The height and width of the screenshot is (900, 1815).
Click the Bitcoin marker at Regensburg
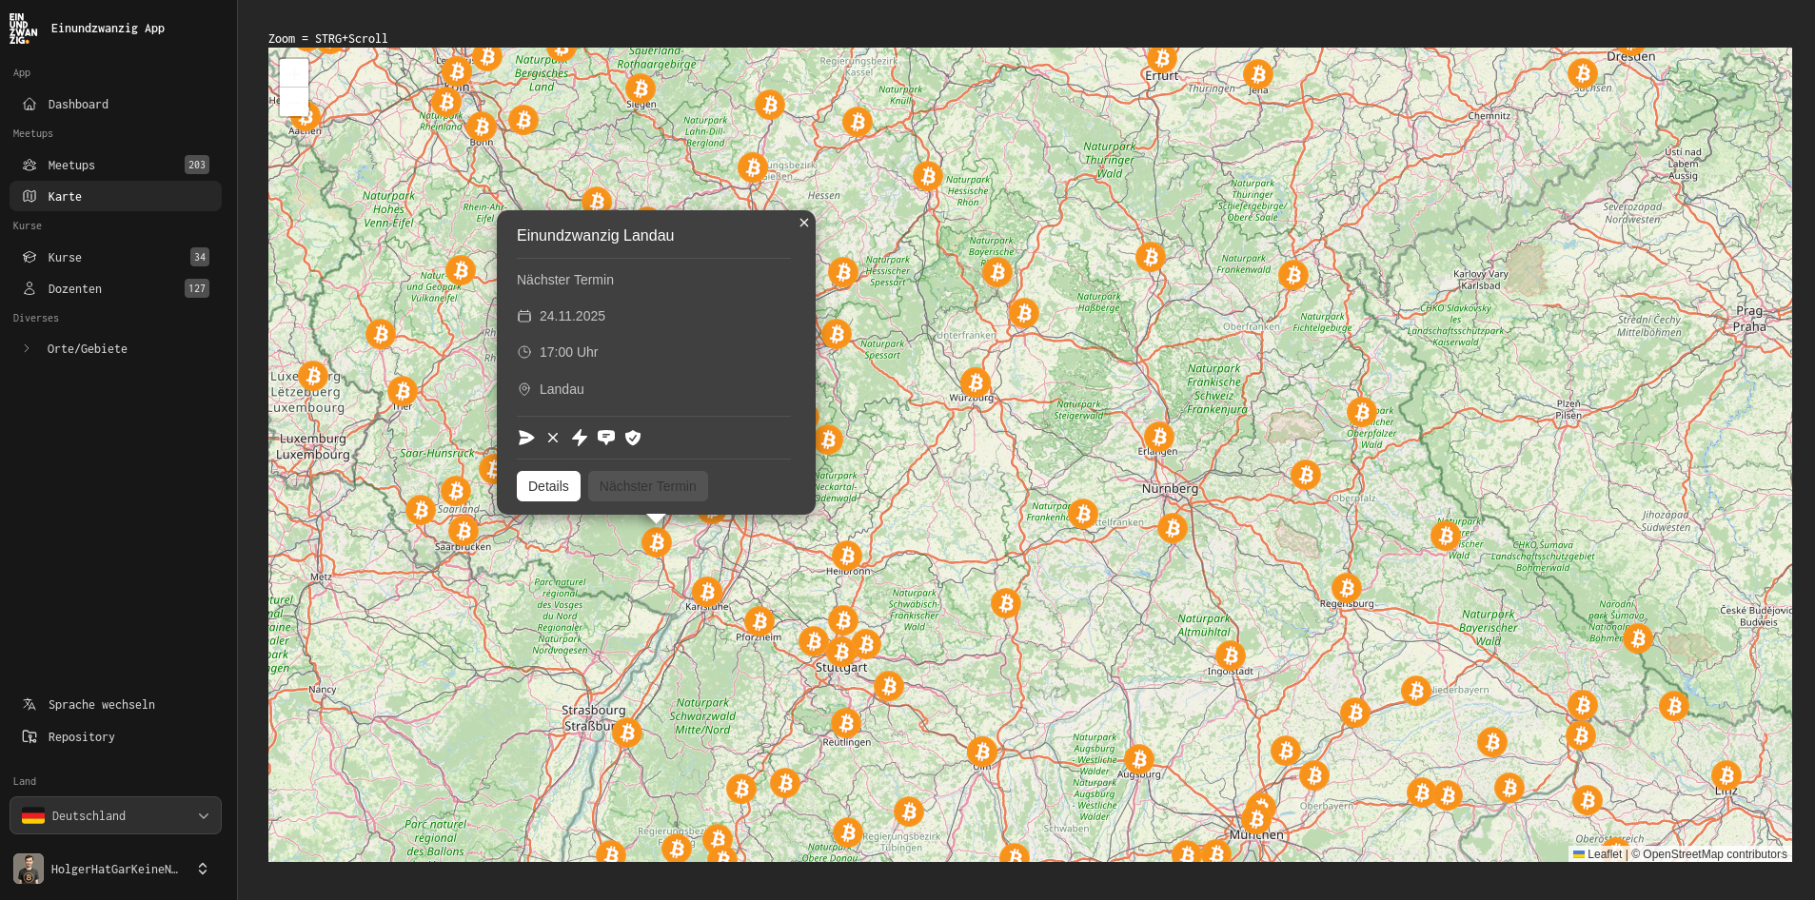click(1346, 588)
